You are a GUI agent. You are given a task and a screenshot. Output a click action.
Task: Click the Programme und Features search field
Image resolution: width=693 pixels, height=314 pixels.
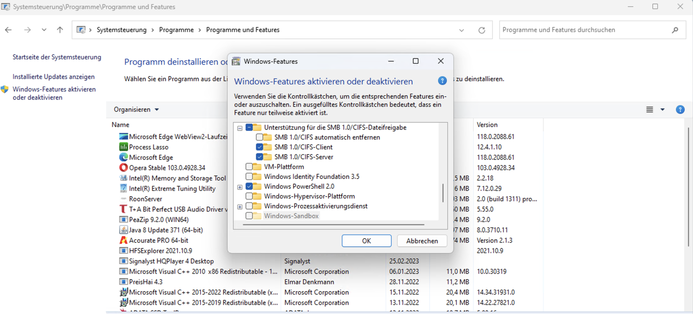pos(593,30)
